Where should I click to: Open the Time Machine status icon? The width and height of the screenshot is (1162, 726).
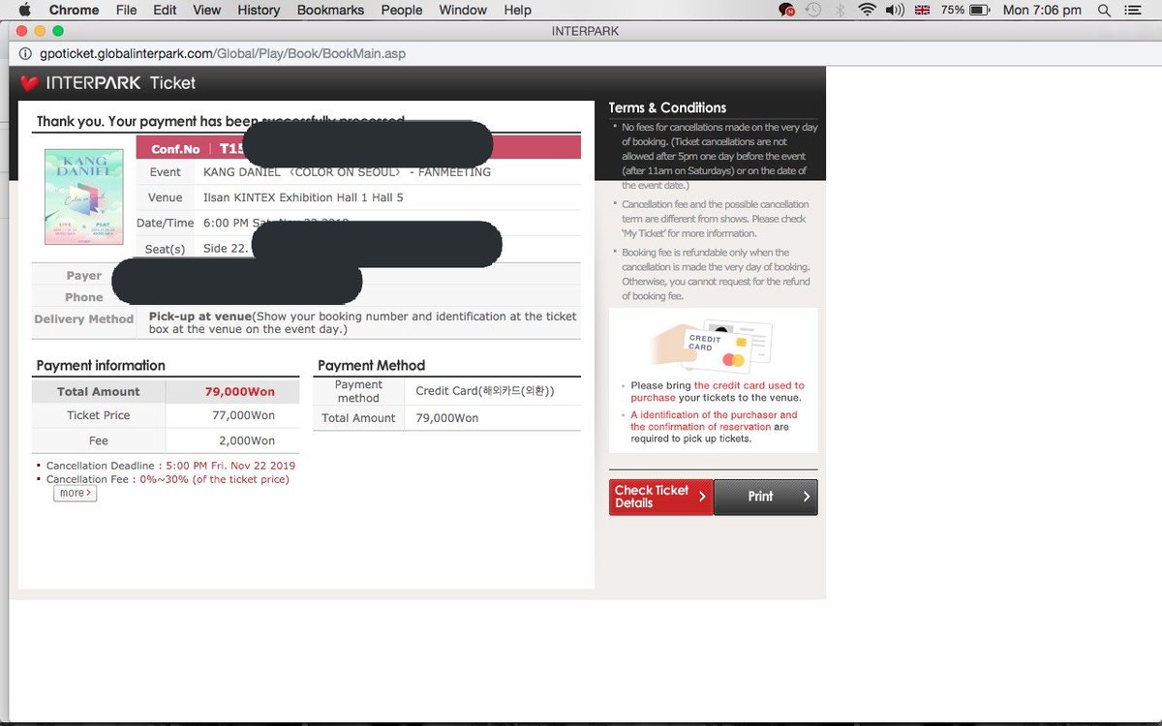[813, 10]
